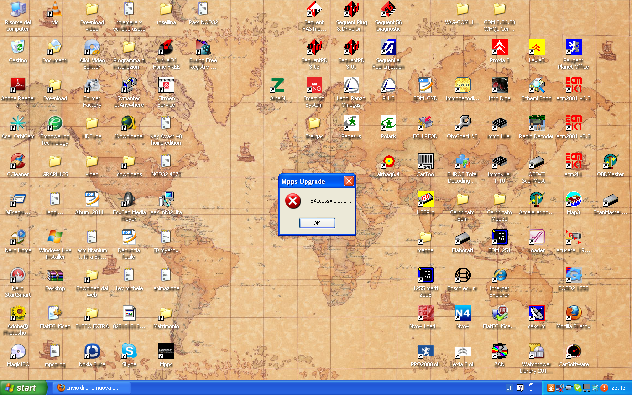This screenshot has width=632, height=395.
Task: Close the Mpps Upgrade error dialog
Action: pos(349,181)
